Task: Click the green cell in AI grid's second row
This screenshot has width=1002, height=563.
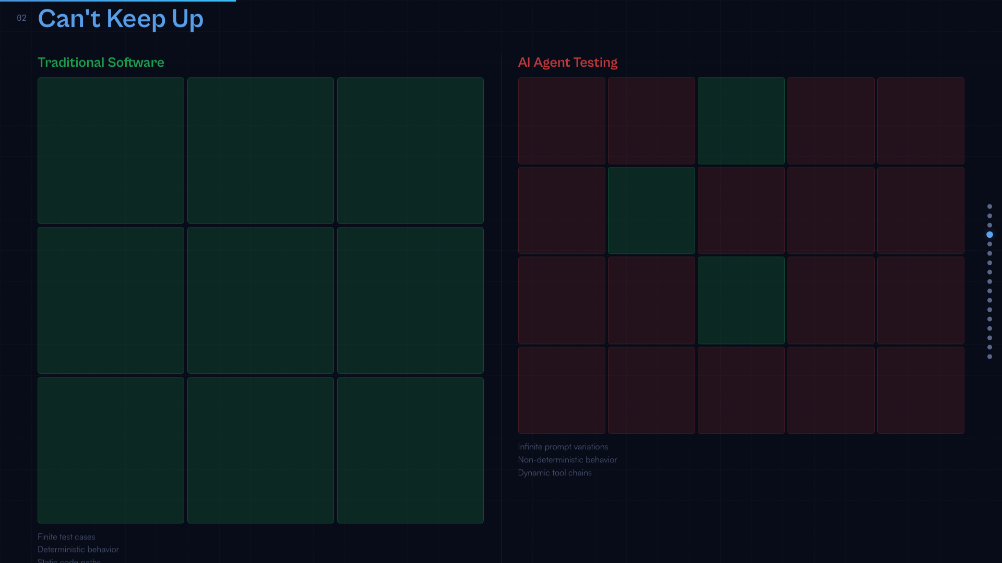Action: coord(651,210)
